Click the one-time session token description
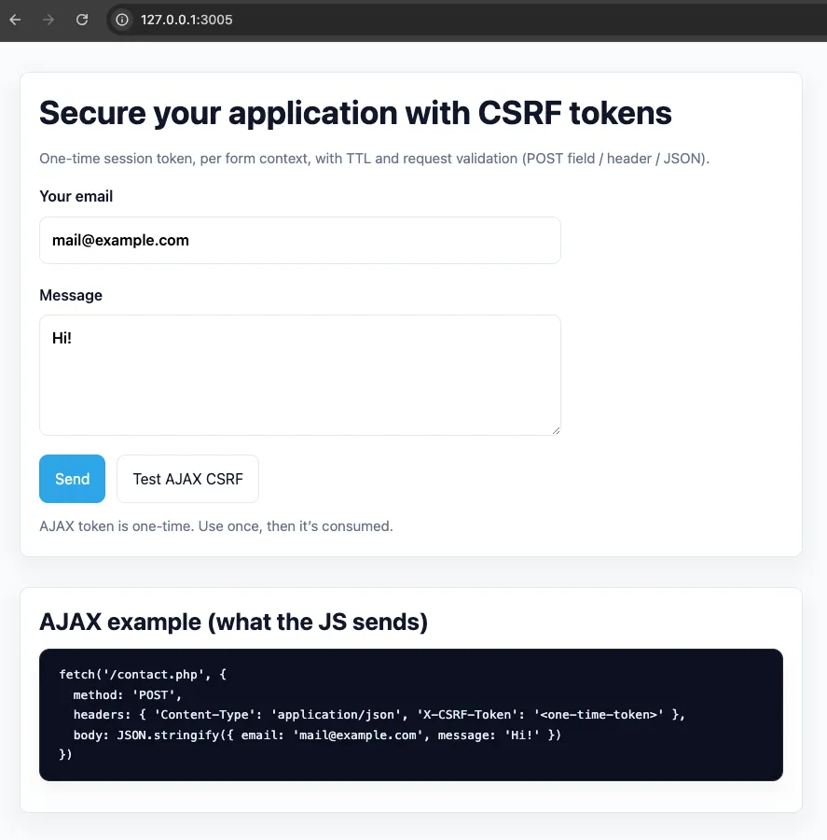Viewport: 827px width, 840px height. (374, 159)
